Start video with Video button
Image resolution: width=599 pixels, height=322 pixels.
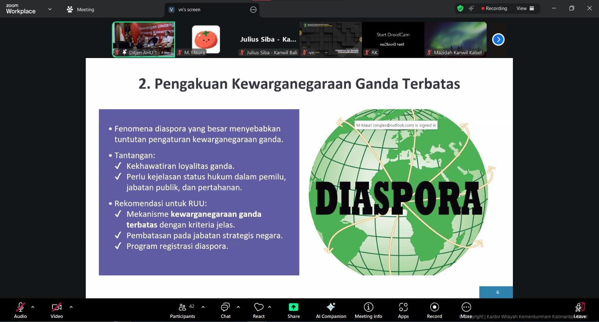point(57,310)
